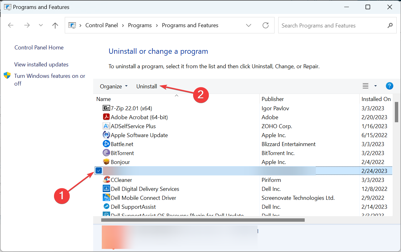Click the Programs breadcrumb
The height and width of the screenshot is (252, 401).
(x=140, y=25)
